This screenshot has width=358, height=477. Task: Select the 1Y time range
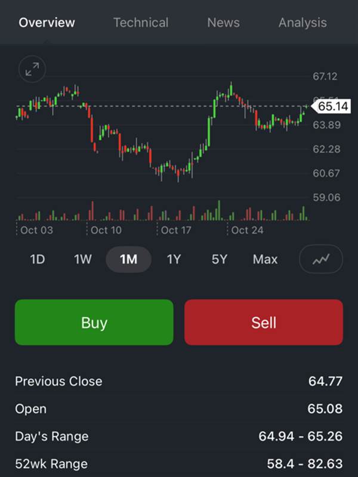pos(174,259)
